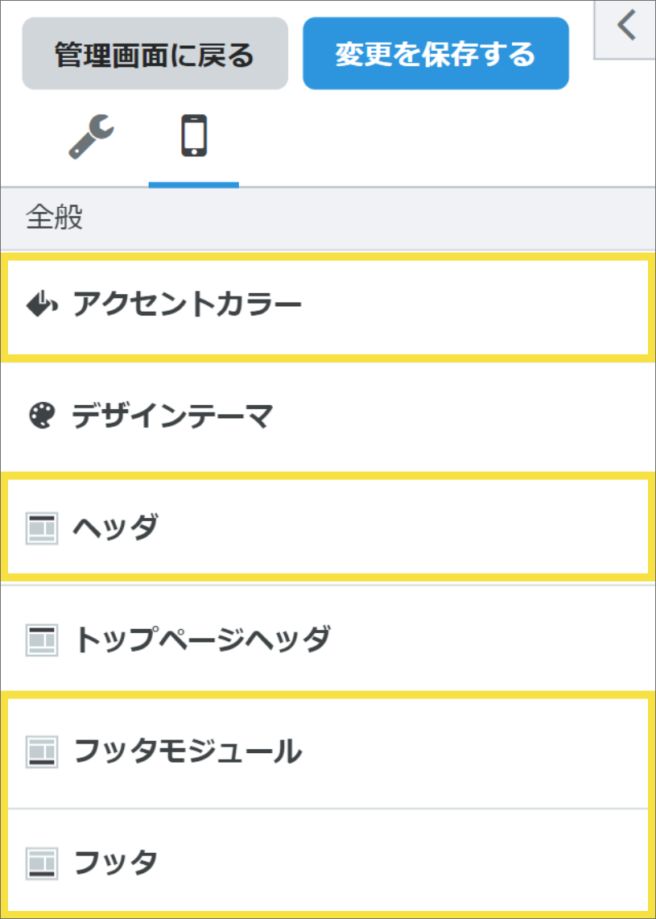
Task: Click the layout icon beside フッタ
Action: (44, 861)
